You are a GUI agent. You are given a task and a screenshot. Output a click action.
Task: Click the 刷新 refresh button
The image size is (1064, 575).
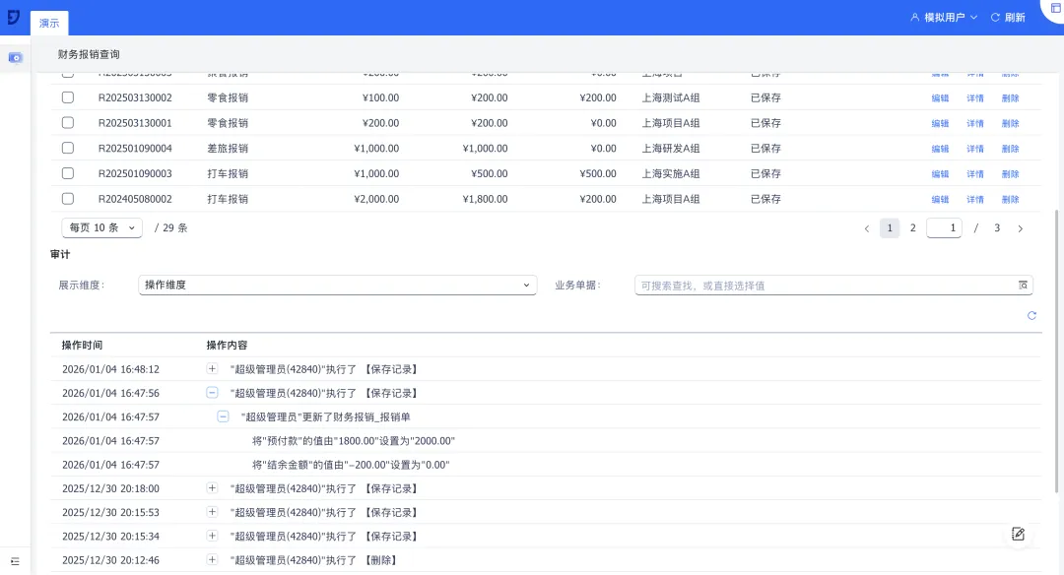pyautogui.click(x=1008, y=18)
